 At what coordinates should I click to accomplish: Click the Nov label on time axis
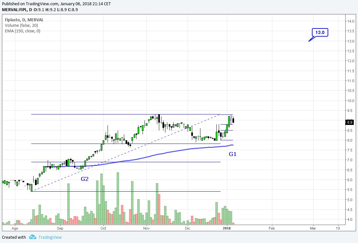point(146,228)
